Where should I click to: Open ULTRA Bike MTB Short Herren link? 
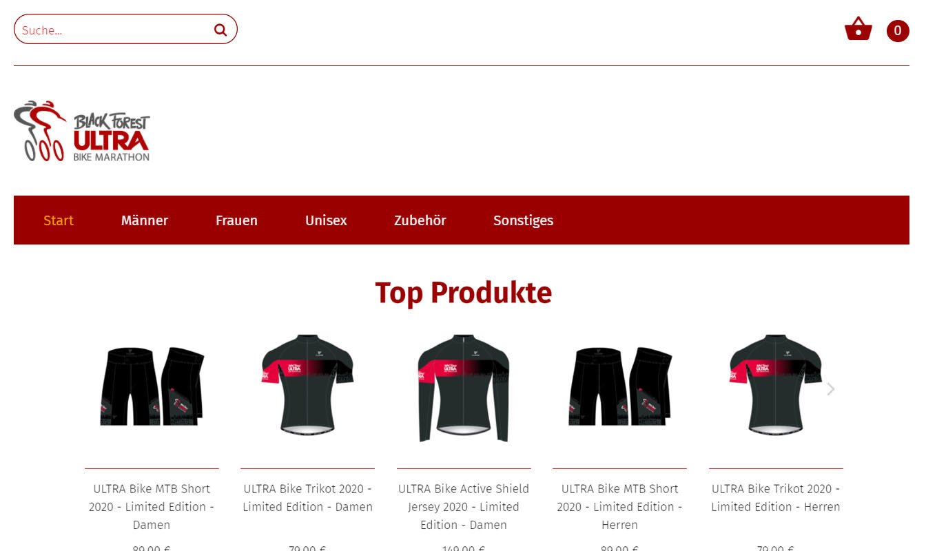620,507
